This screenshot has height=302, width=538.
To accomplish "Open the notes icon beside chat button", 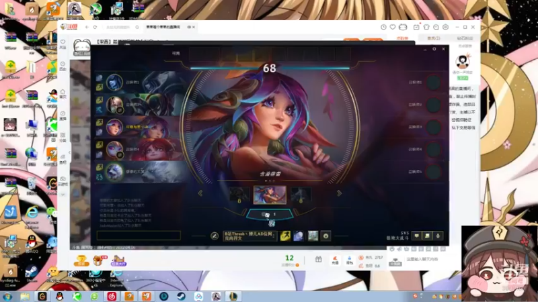I will (x=427, y=236).
